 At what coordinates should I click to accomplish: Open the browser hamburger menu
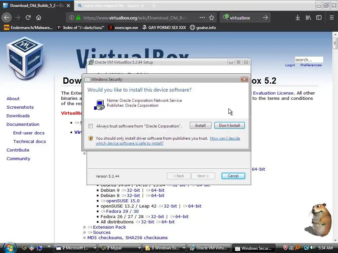tap(332, 18)
